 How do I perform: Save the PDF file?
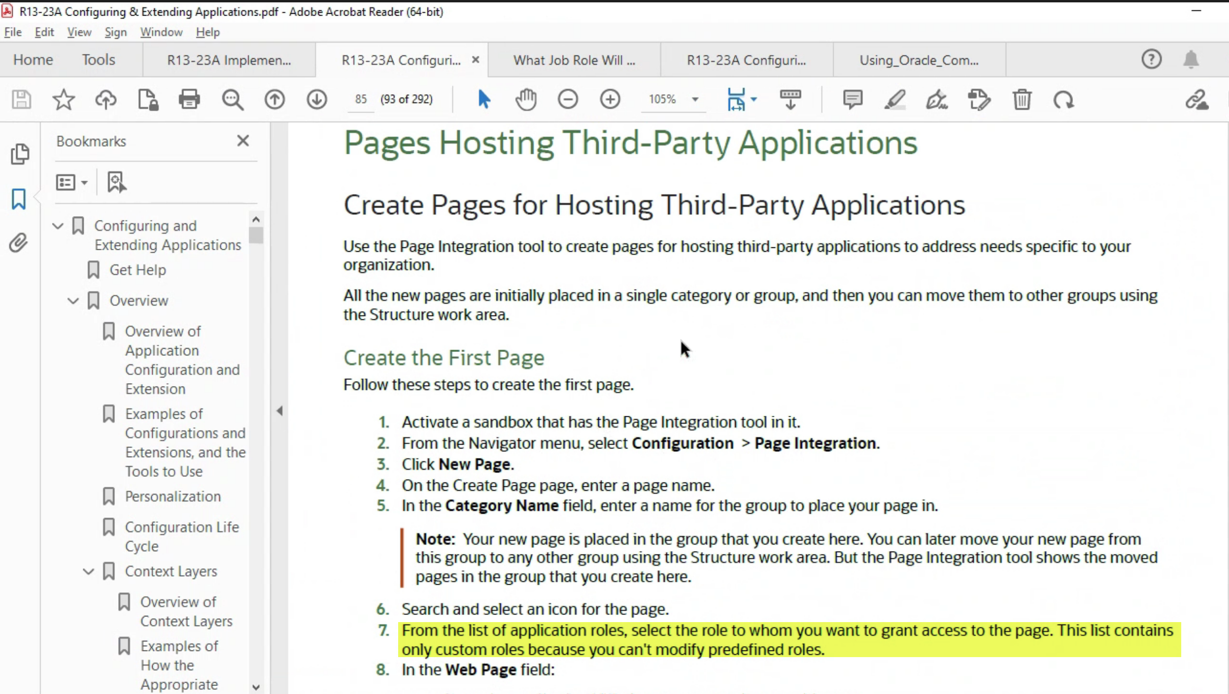[21, 99]
